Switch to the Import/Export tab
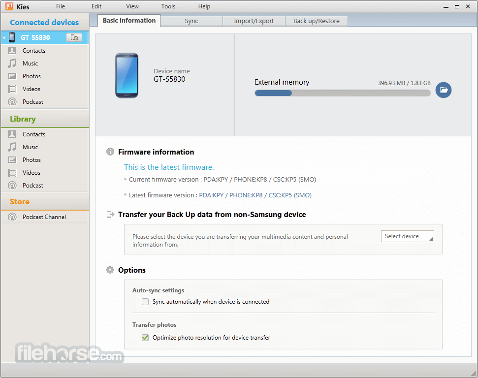Image resolution: width=478 pixels, height=378 pixels. pos(254,21)
